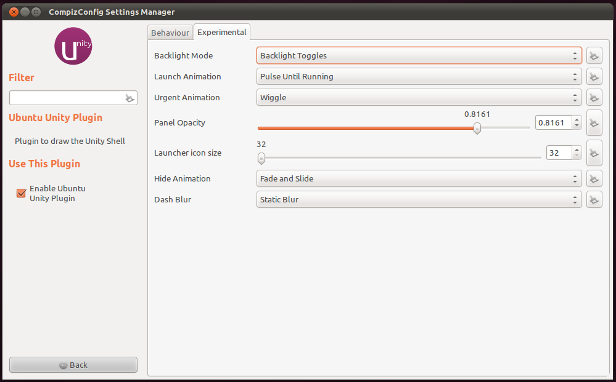The image size is (616, 382).
Task: Clear the Filter field using broom icon
Action: pos(129,98)
